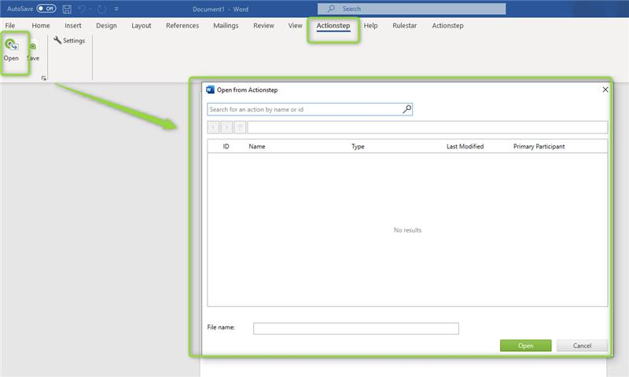Click the up folder arrow in dialog
Viewport: 629px width, 377px height.
click(240, 127)
